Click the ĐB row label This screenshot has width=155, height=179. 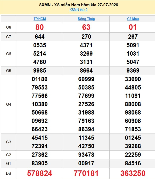[x=9, y=173]
